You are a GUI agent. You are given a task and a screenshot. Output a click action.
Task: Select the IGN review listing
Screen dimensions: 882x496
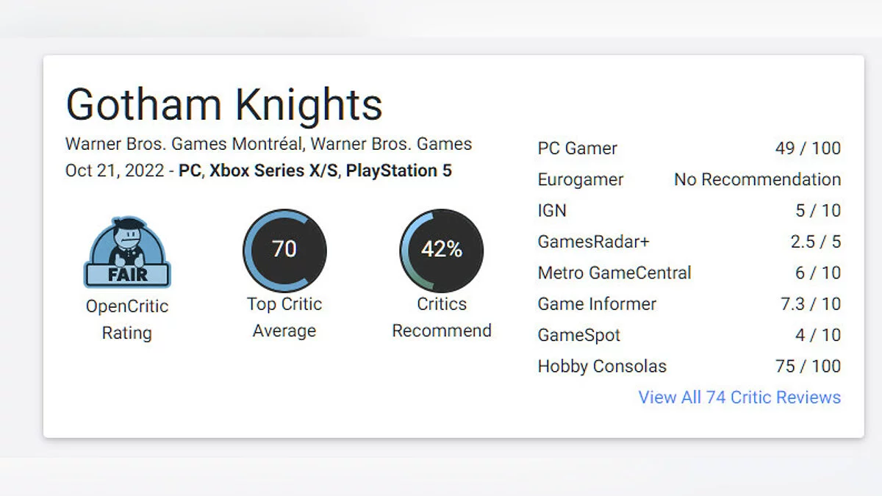(x=552, y=211)
